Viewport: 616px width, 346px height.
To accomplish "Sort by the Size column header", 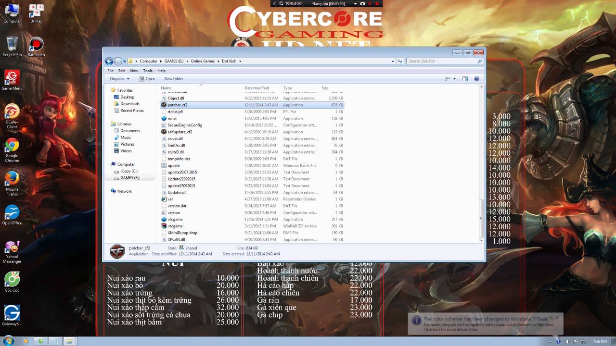I will point(332,88).
